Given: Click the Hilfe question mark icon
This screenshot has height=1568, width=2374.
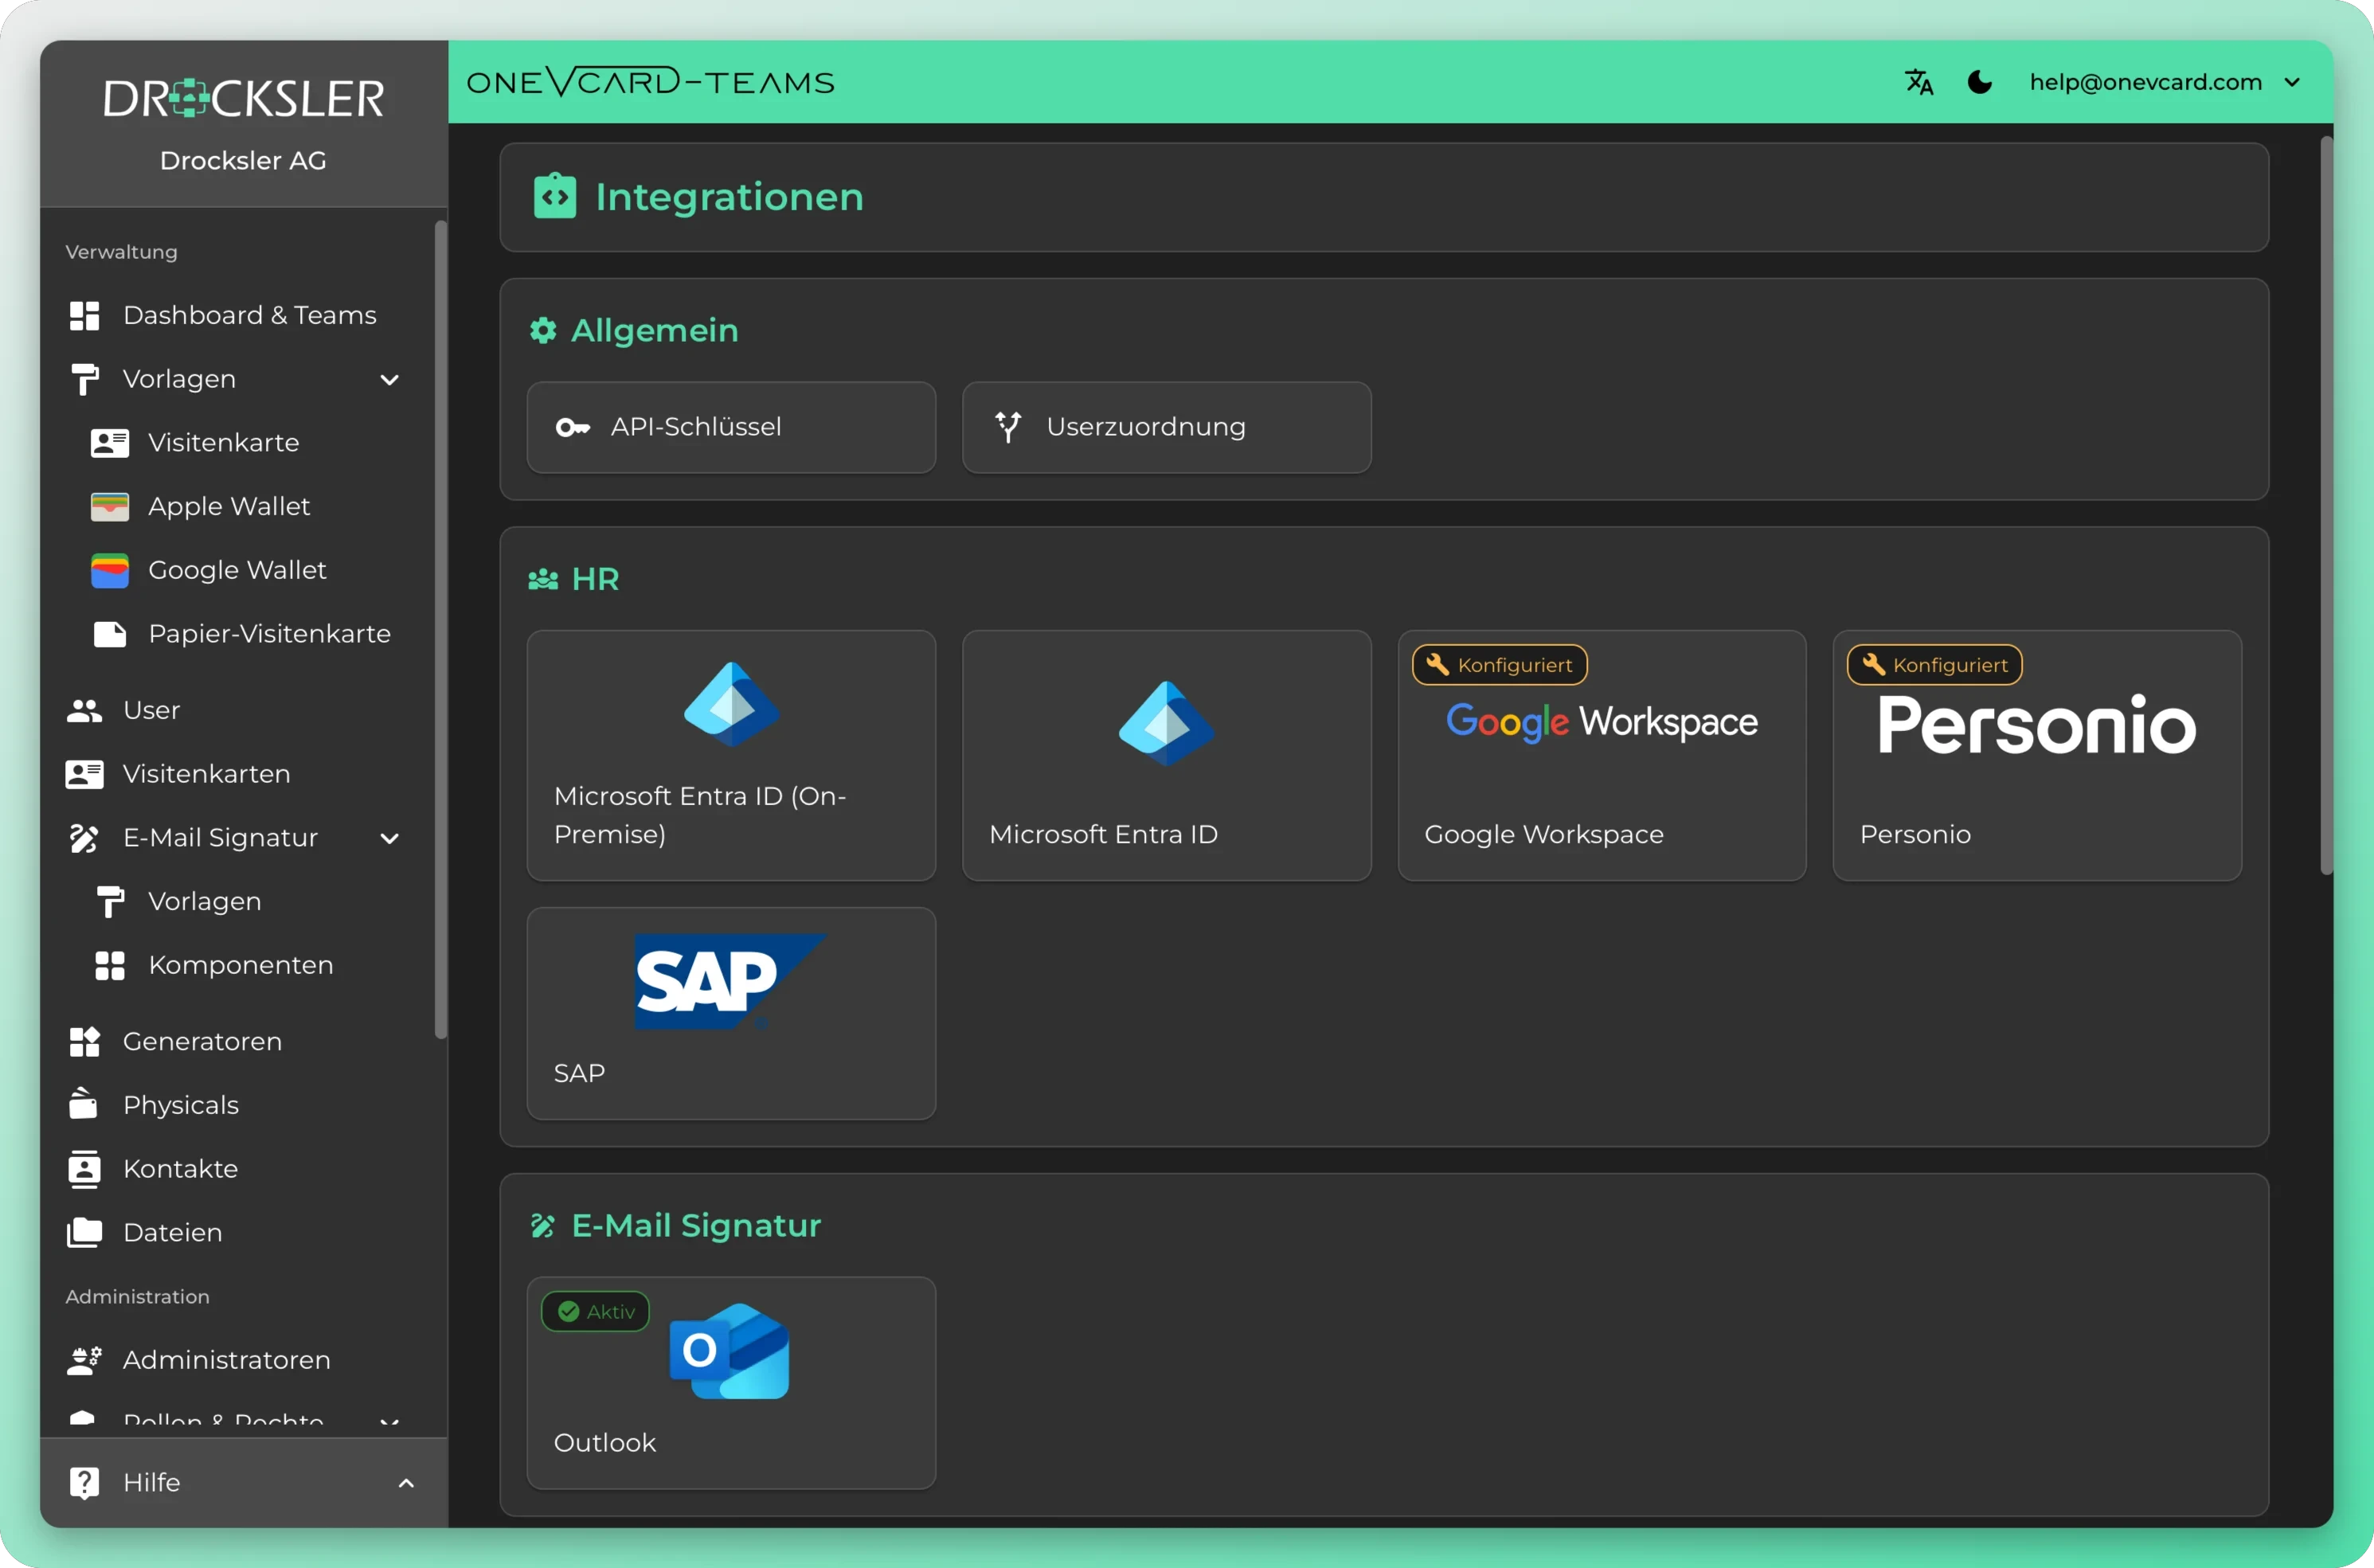Looking at the screenshot, I should pos(84,1483).
